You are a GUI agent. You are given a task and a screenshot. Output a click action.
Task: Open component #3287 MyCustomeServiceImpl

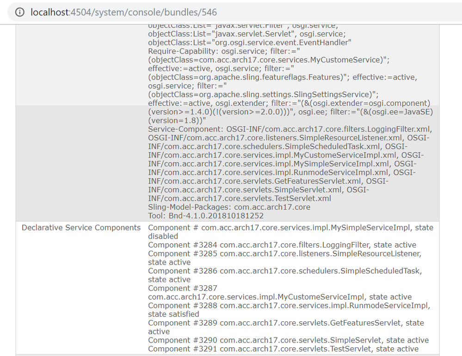280,292
